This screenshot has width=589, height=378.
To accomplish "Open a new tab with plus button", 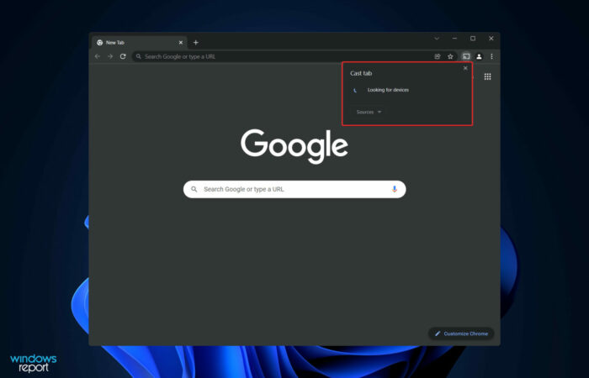I will (x=196, y=43).
